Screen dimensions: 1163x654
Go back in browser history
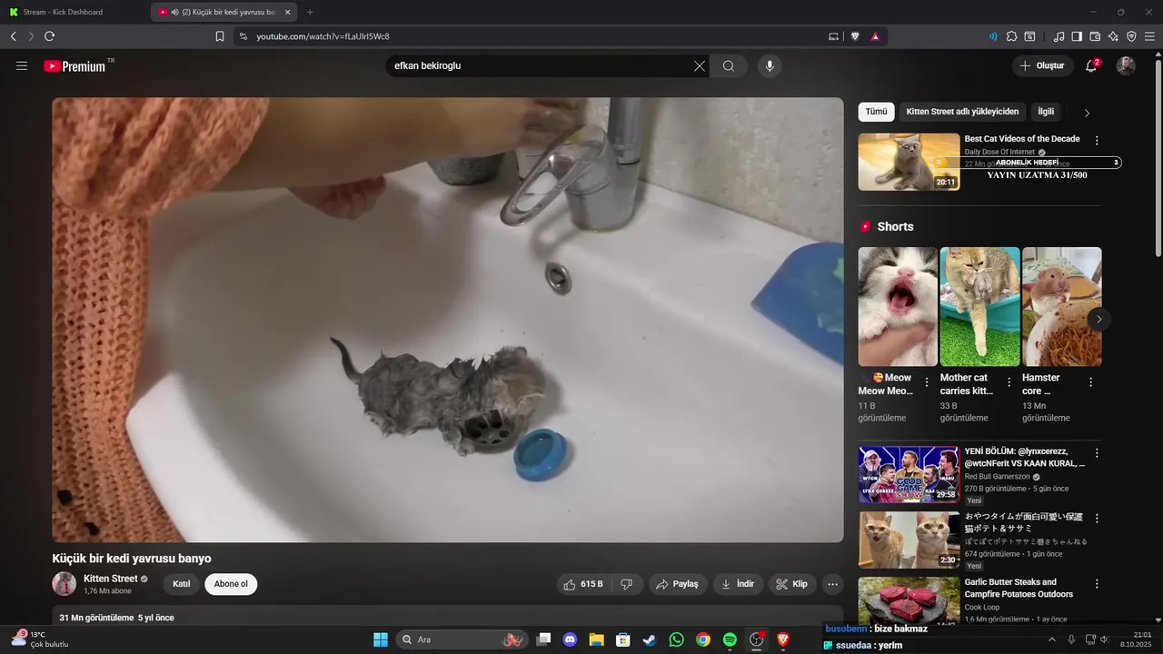(14, 36)
